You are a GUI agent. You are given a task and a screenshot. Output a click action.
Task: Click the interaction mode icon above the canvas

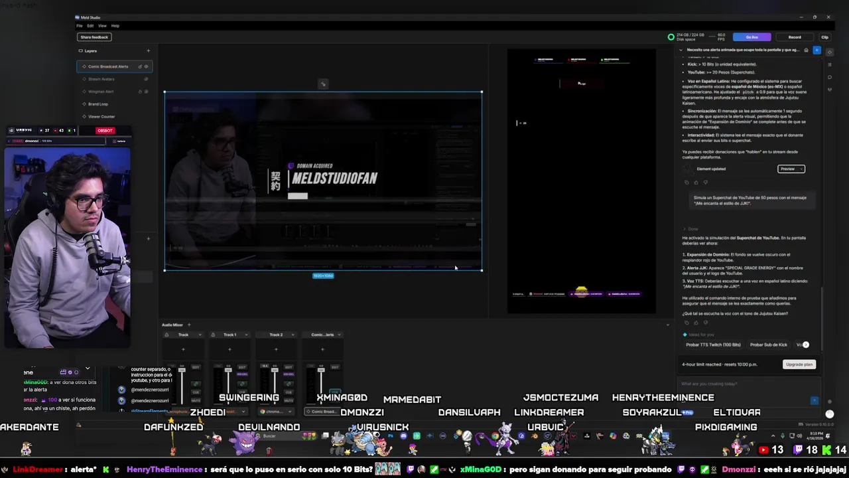click(x=323, y=84)
